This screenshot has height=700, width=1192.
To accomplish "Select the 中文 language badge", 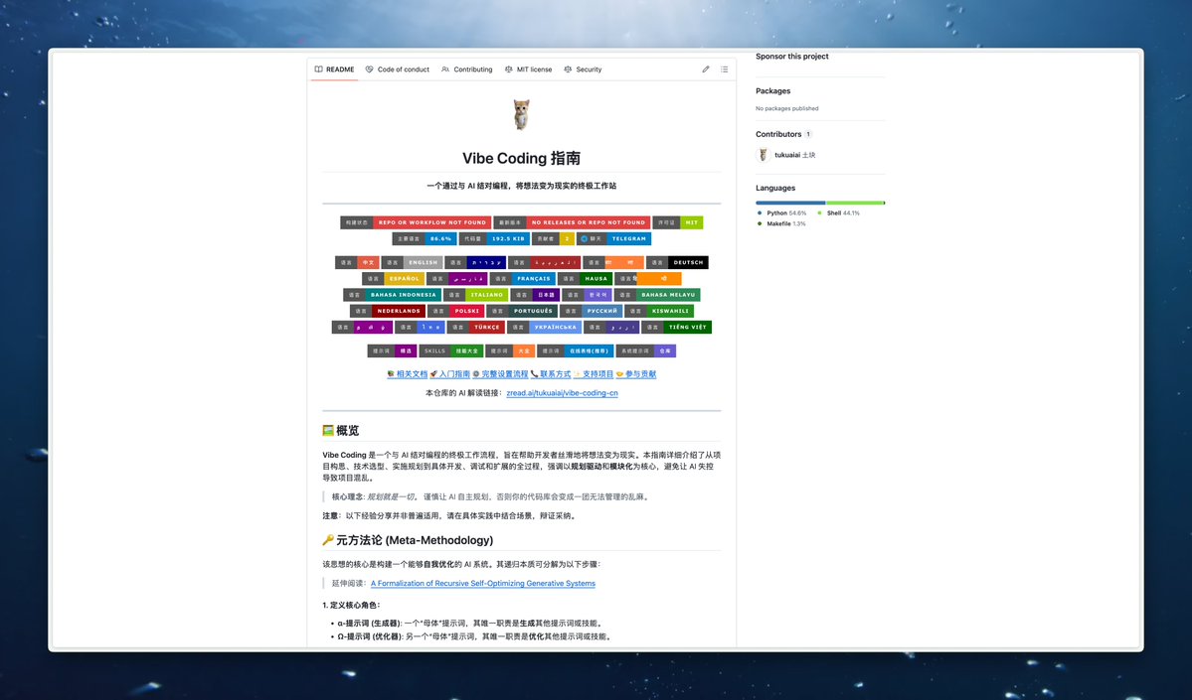I will pyautogui.click(x=357, y=263).
